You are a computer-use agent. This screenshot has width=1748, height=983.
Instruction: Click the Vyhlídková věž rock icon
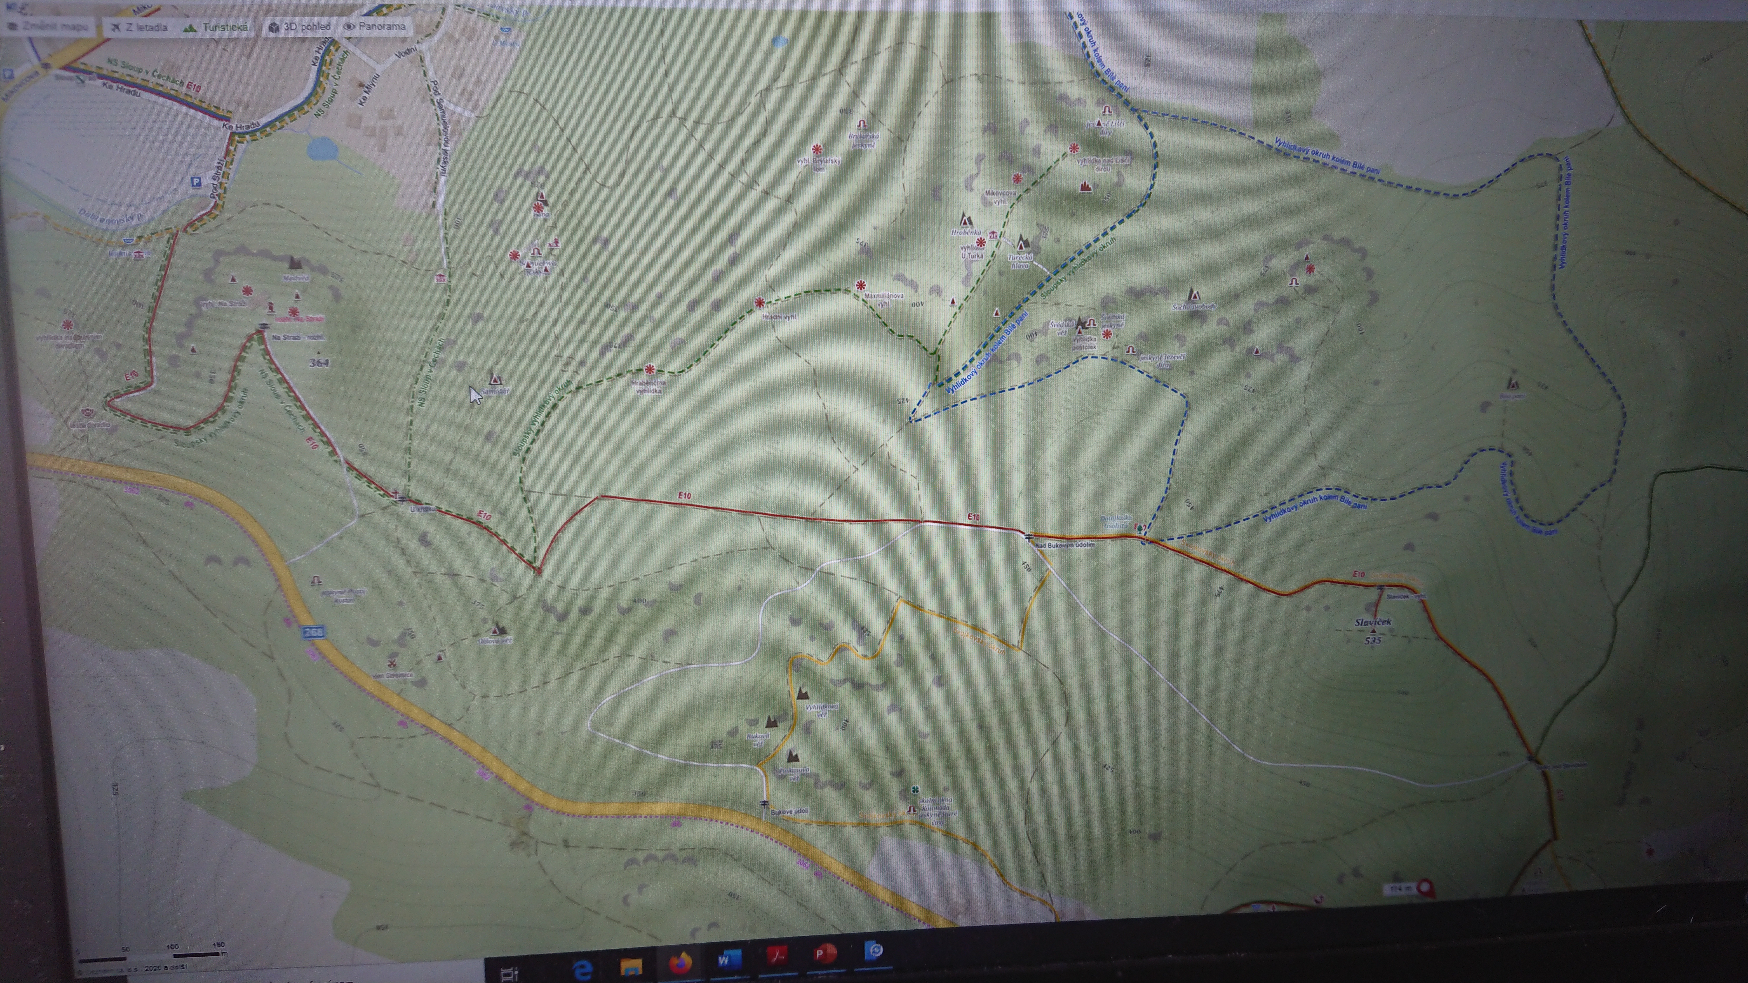coord(802,693)
